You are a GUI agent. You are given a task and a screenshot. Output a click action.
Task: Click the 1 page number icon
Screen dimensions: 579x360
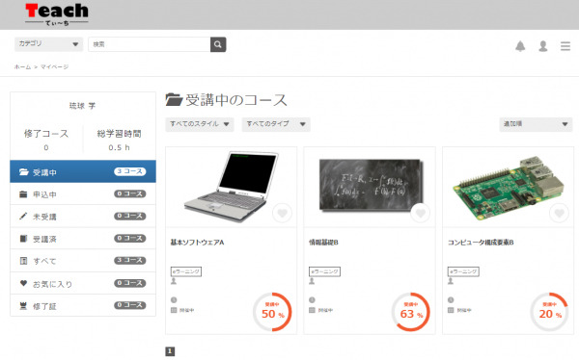(x=170, y=351)
